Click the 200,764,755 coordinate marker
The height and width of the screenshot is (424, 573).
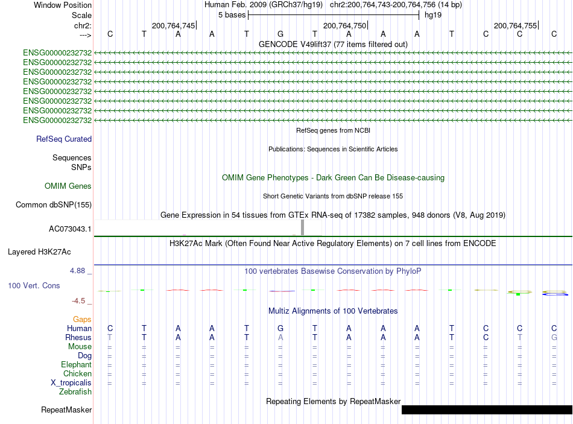click(x=515, y=25)
